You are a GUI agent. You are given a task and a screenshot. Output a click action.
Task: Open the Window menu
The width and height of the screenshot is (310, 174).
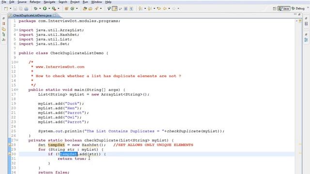pyautogui.click(x=96, y=2)
